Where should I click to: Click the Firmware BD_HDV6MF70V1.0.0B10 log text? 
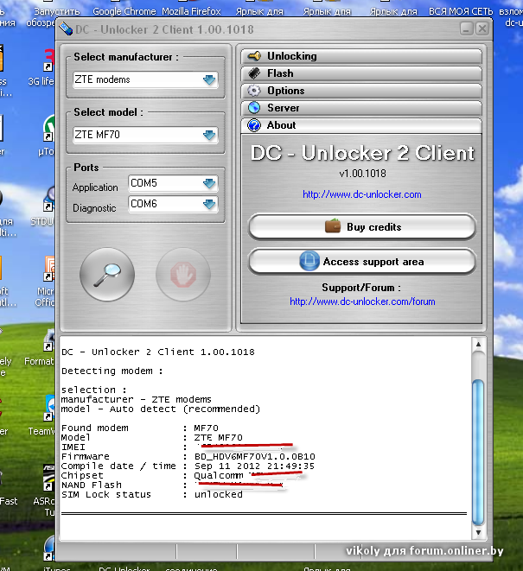tap(255, 457)
